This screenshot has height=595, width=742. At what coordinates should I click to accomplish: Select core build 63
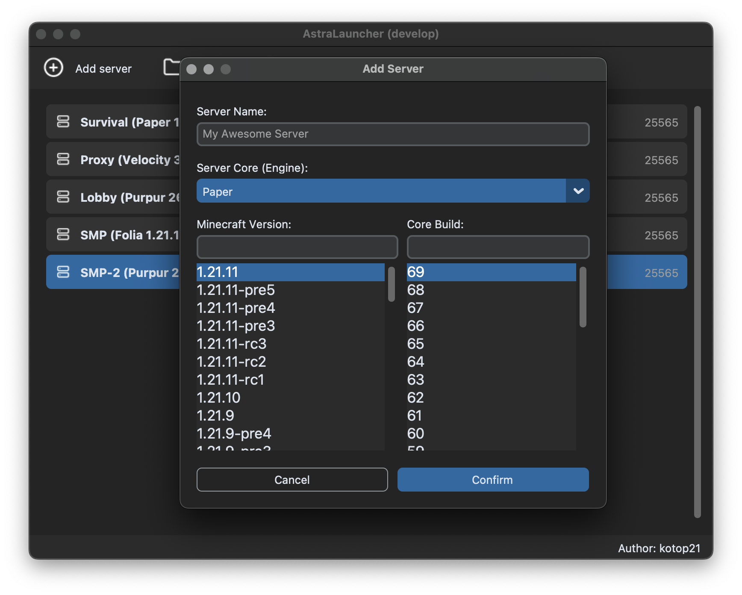491,380
